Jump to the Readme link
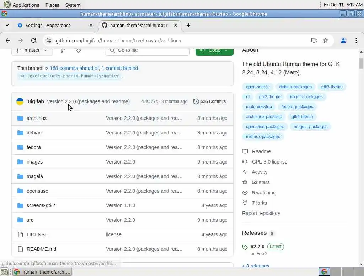Screen dimensions: 364x276 [257, 151]
